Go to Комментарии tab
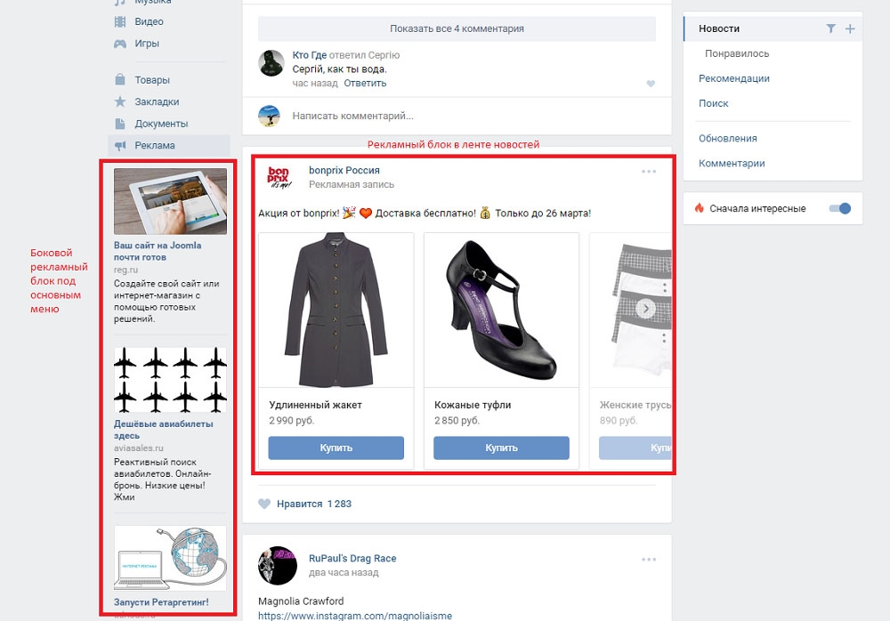 pyautogui.click(x=732, y=164)
